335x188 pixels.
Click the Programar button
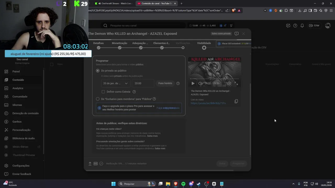[x=238, y=163]
